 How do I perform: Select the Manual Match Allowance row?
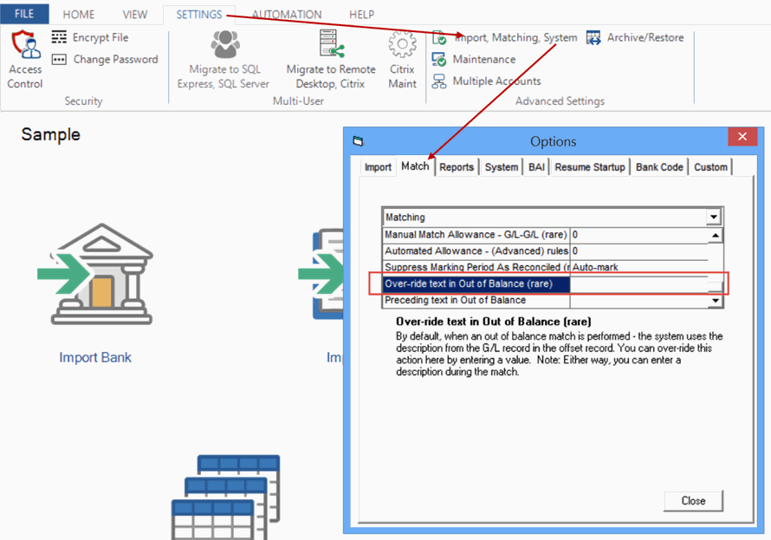click(x=476, y=235)
